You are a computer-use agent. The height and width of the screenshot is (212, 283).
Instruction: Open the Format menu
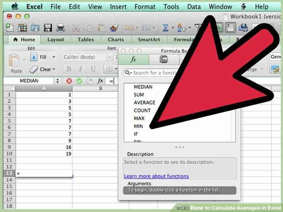(x=145, y=7)
